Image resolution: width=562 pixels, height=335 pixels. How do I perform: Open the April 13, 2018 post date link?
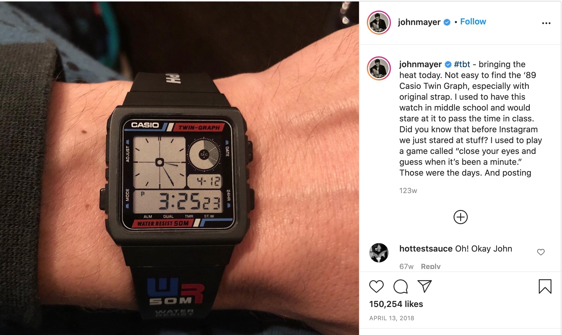pos(392,318)
